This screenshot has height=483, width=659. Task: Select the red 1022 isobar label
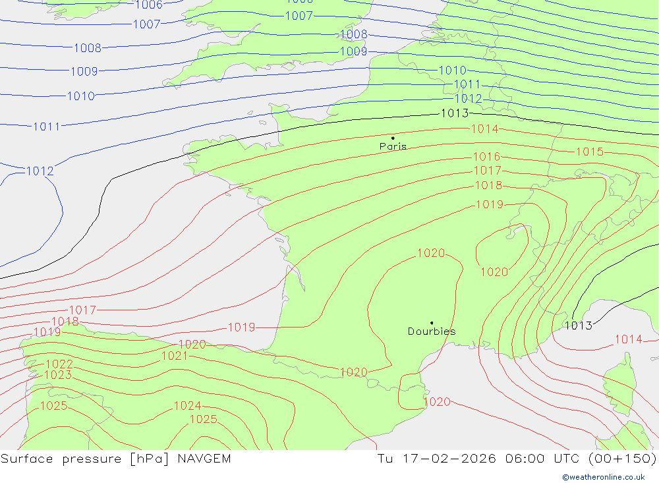tap(59, 364)
